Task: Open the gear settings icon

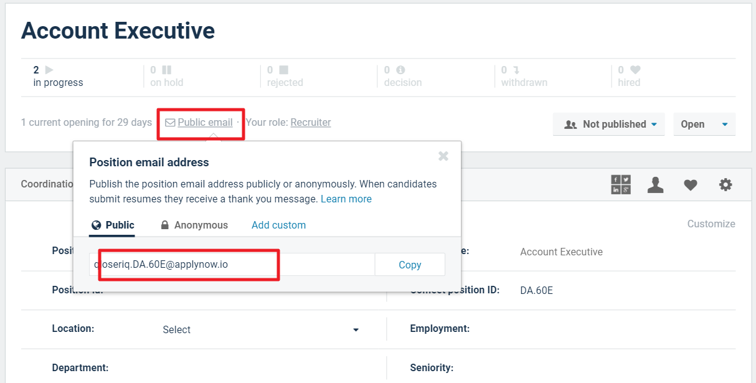Action: click(725, 185)
